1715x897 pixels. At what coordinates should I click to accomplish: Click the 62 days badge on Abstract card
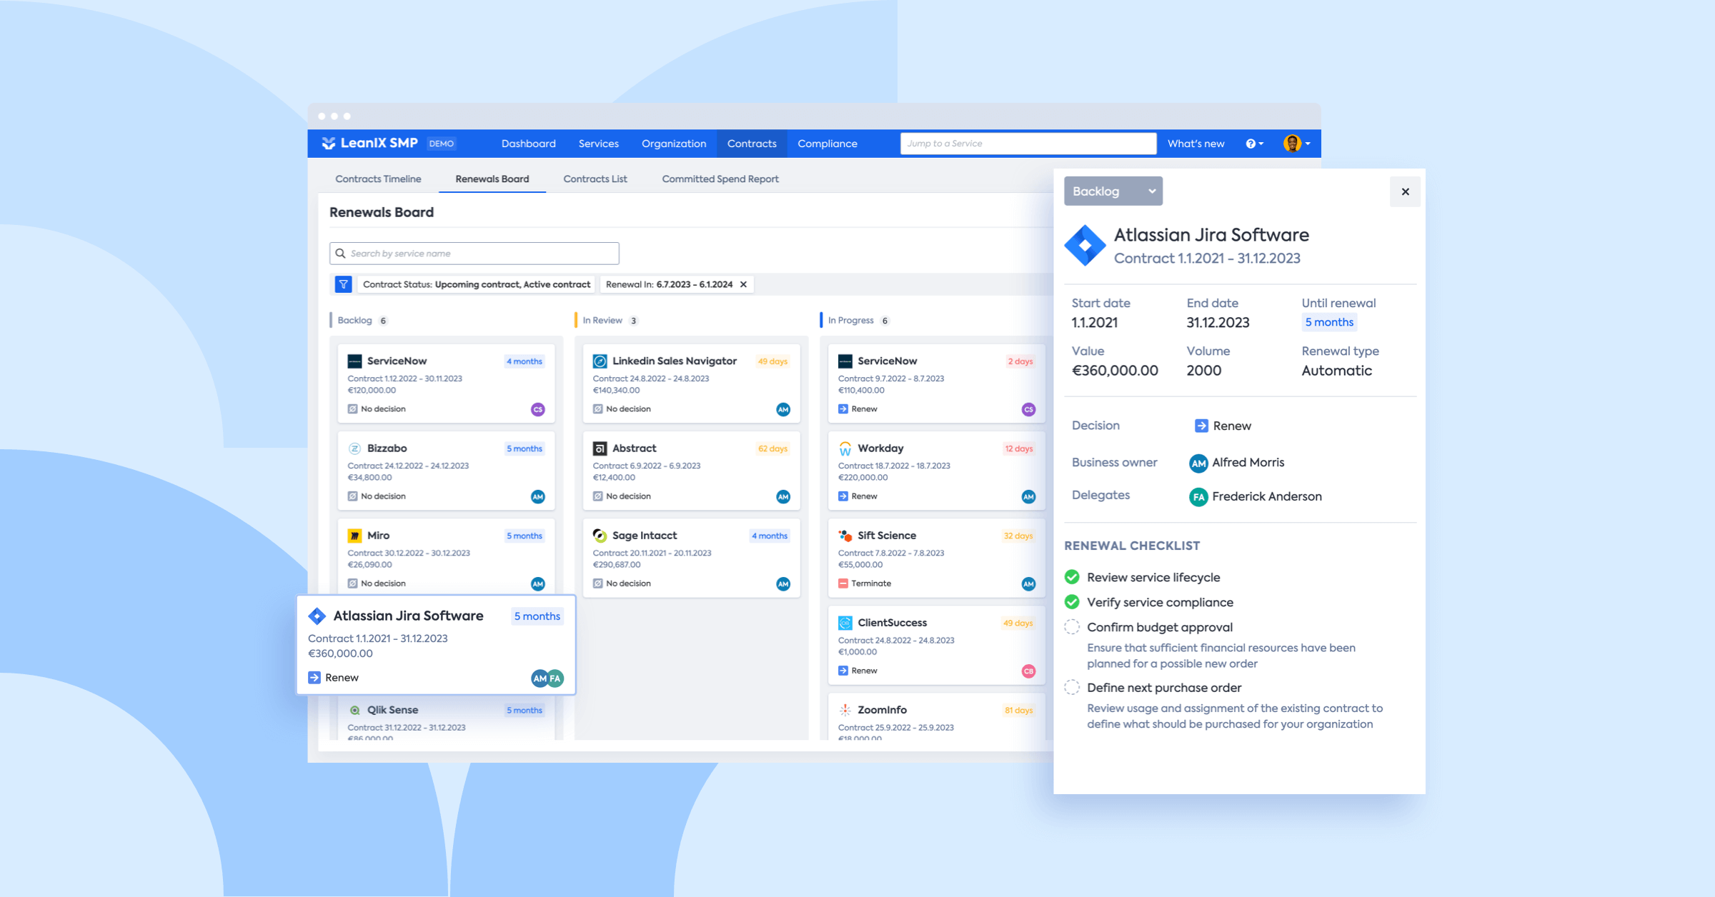pos(772,448)
